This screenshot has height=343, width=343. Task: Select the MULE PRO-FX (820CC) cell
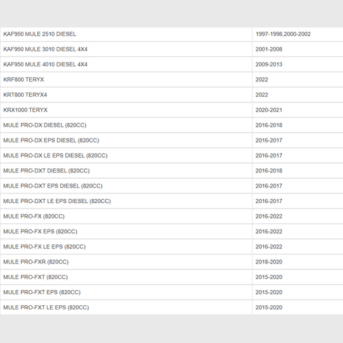point(126,216)
